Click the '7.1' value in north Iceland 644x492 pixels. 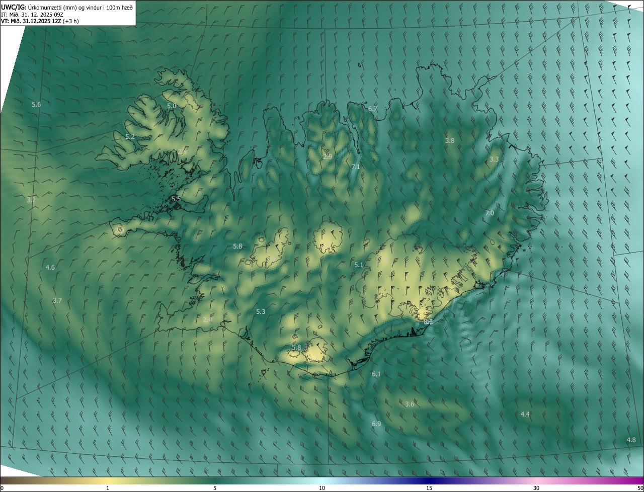[x=356, y=167]
